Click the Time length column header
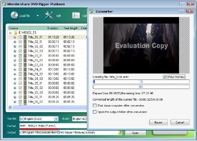 click(71, 28)
